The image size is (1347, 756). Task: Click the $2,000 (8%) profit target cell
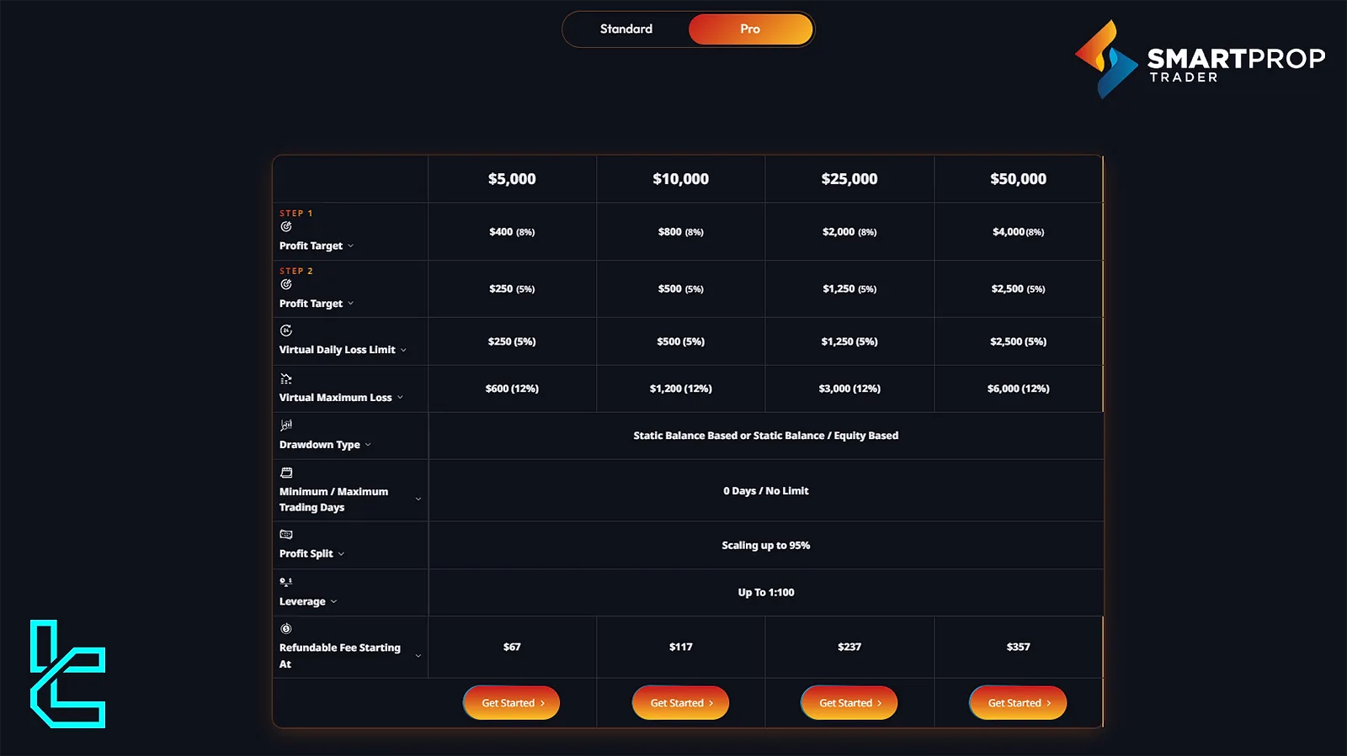point(849,232)
